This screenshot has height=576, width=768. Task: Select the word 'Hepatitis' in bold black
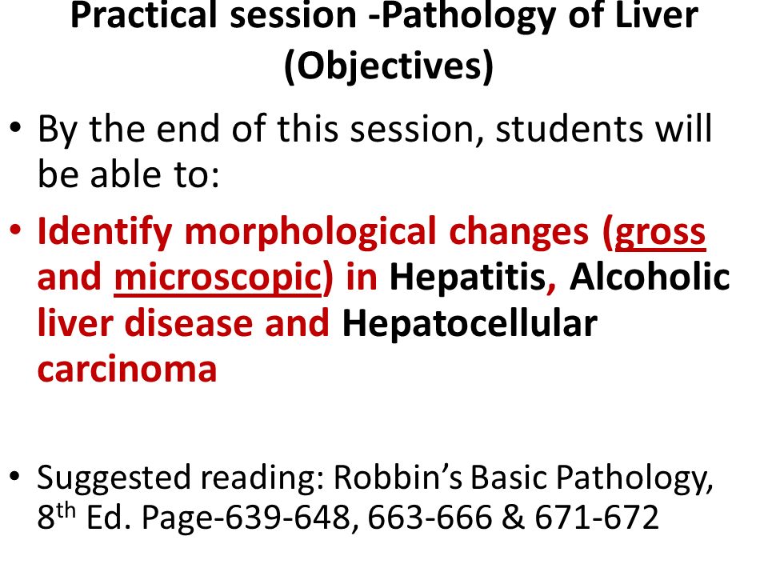468,278
